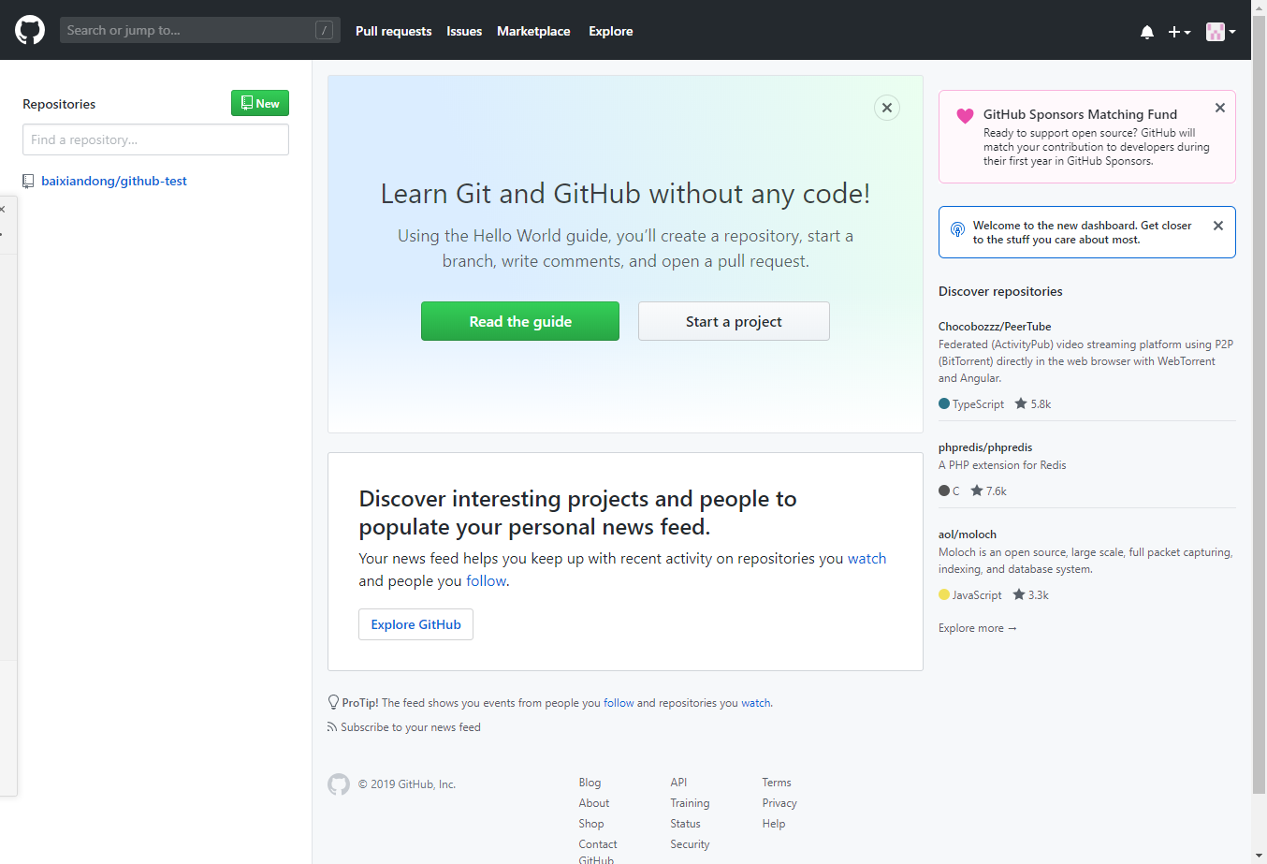Click the footer GitHub logo icon
1267x864 pixels.
pos(339,784)
